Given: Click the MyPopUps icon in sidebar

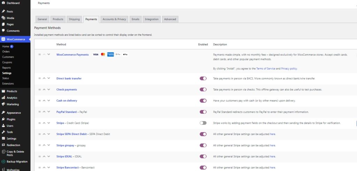Looking at the screenshot, I should pyautogui.click(x=3, y=169).
